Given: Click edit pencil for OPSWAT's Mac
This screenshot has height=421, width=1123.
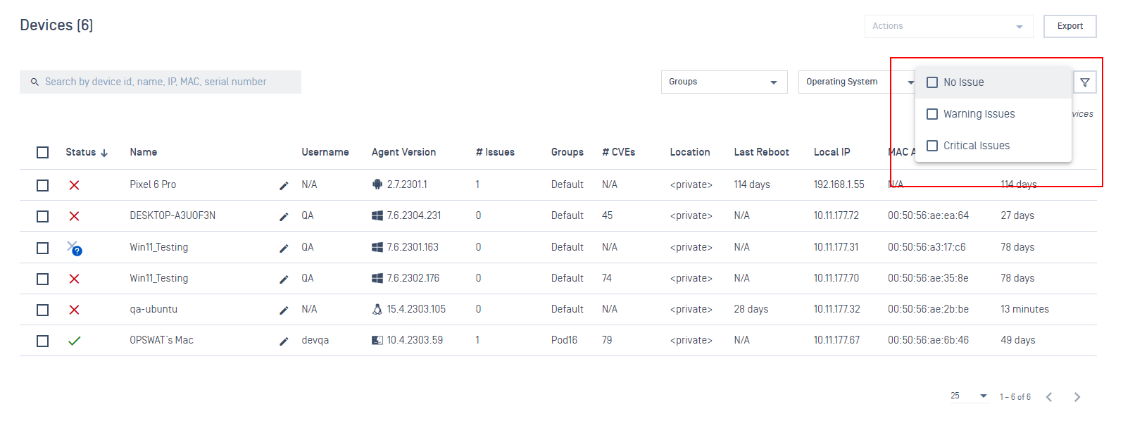Looking at the screenshot, I should (x=284, y=341).
